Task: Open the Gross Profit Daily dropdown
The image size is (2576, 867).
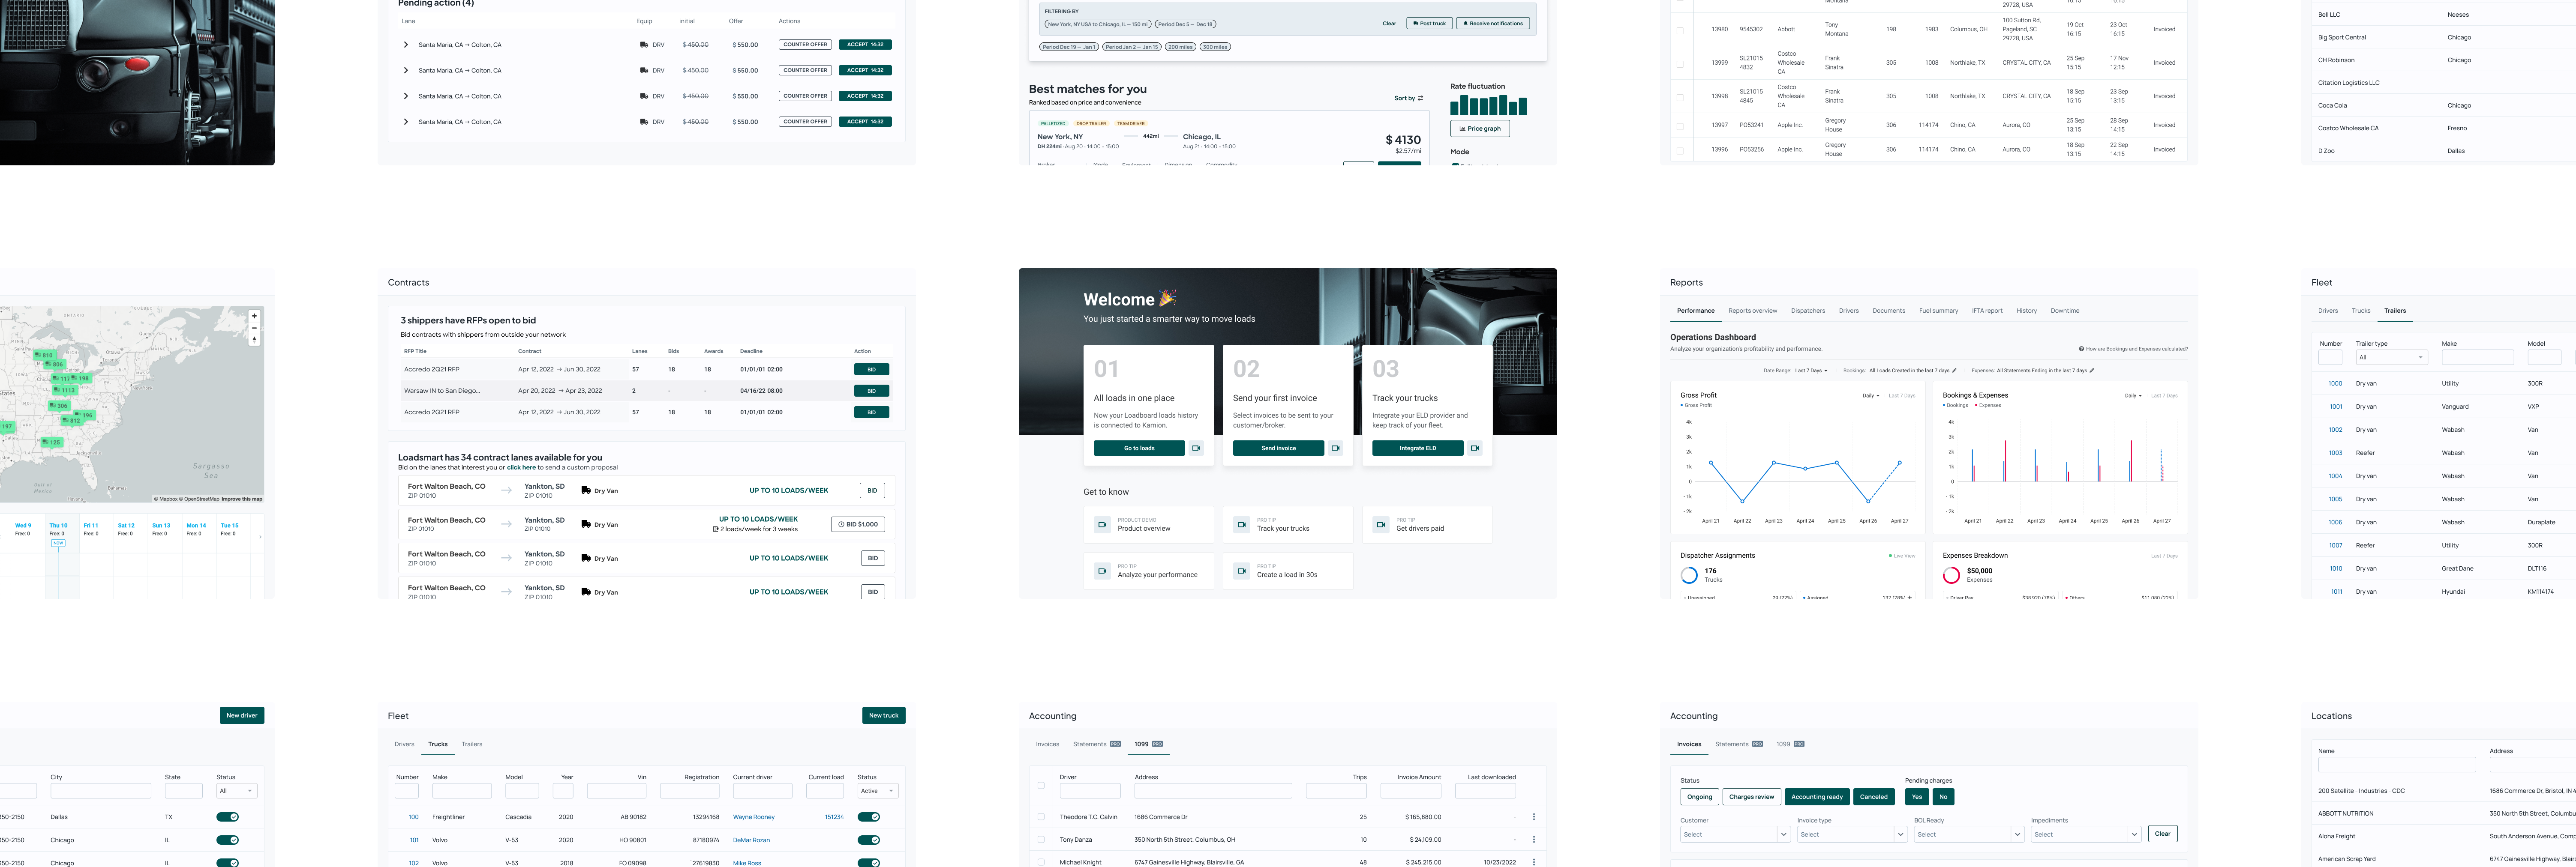Action: [1871, 395]
